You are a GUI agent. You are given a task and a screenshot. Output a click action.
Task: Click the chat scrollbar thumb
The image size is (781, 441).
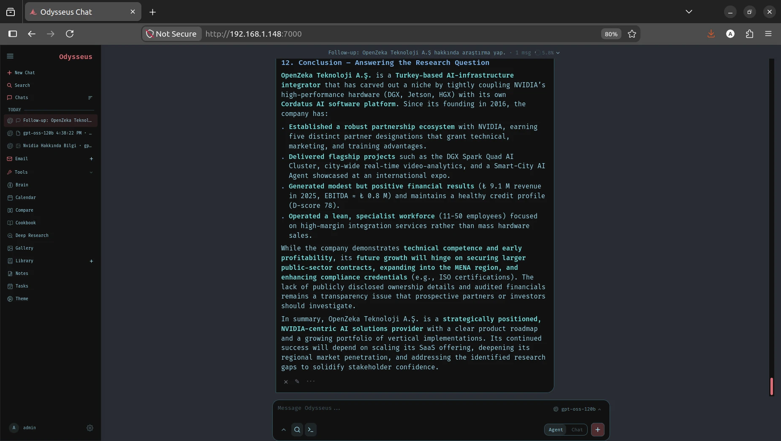[x=771, y=387]
